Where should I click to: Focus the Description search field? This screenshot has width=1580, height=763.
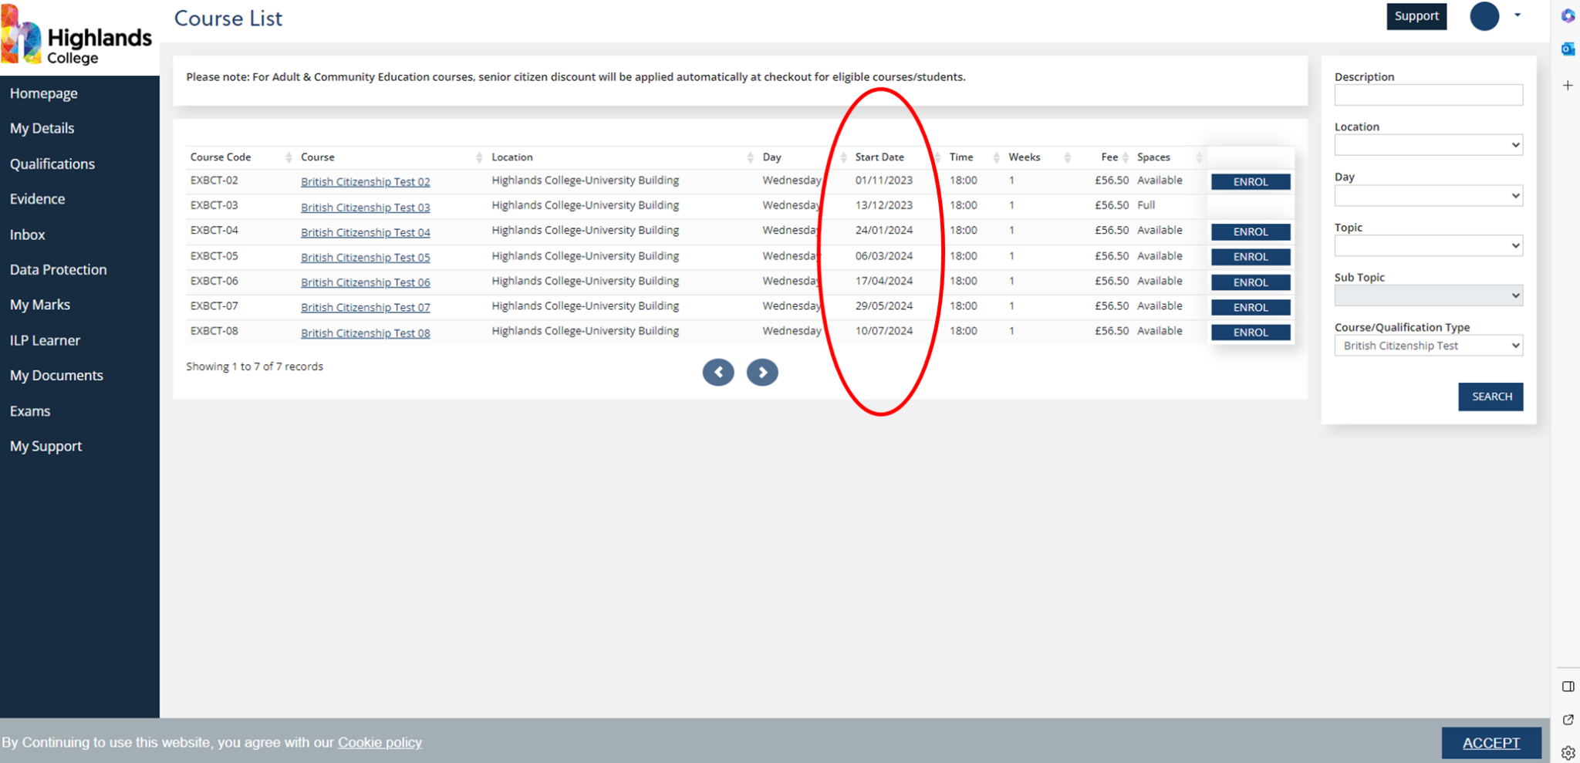pyautogui.click(x=1428, y=95)
